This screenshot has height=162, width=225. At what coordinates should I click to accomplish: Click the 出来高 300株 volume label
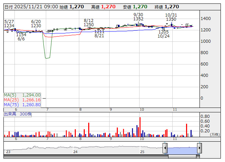tap(18, 114)
